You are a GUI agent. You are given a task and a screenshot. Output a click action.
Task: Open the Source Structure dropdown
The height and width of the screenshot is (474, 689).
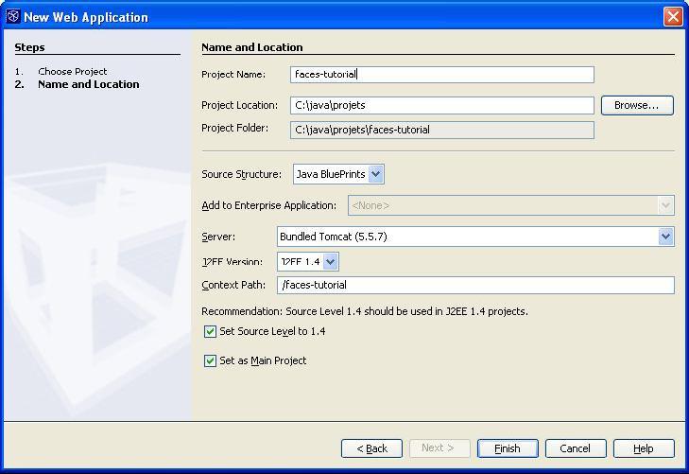(375, 174)
